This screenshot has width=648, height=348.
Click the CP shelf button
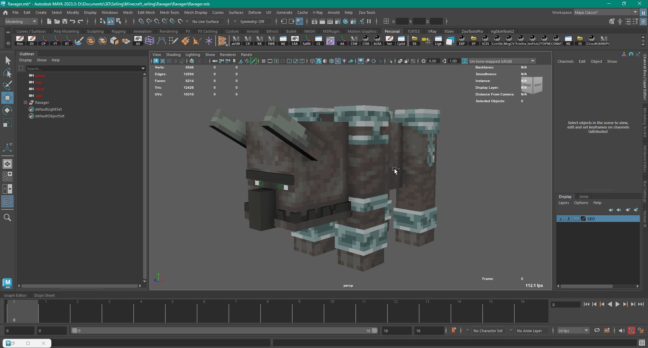44,41
